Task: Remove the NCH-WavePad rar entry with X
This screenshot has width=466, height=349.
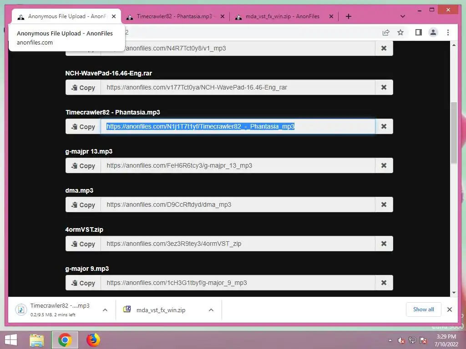Action: [384, 88]
